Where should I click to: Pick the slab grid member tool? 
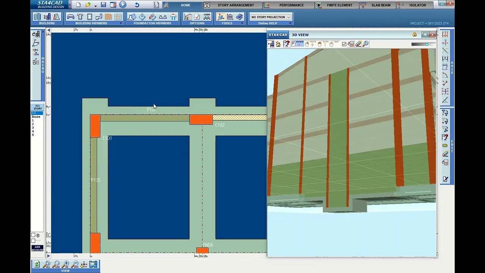(117, 17)
